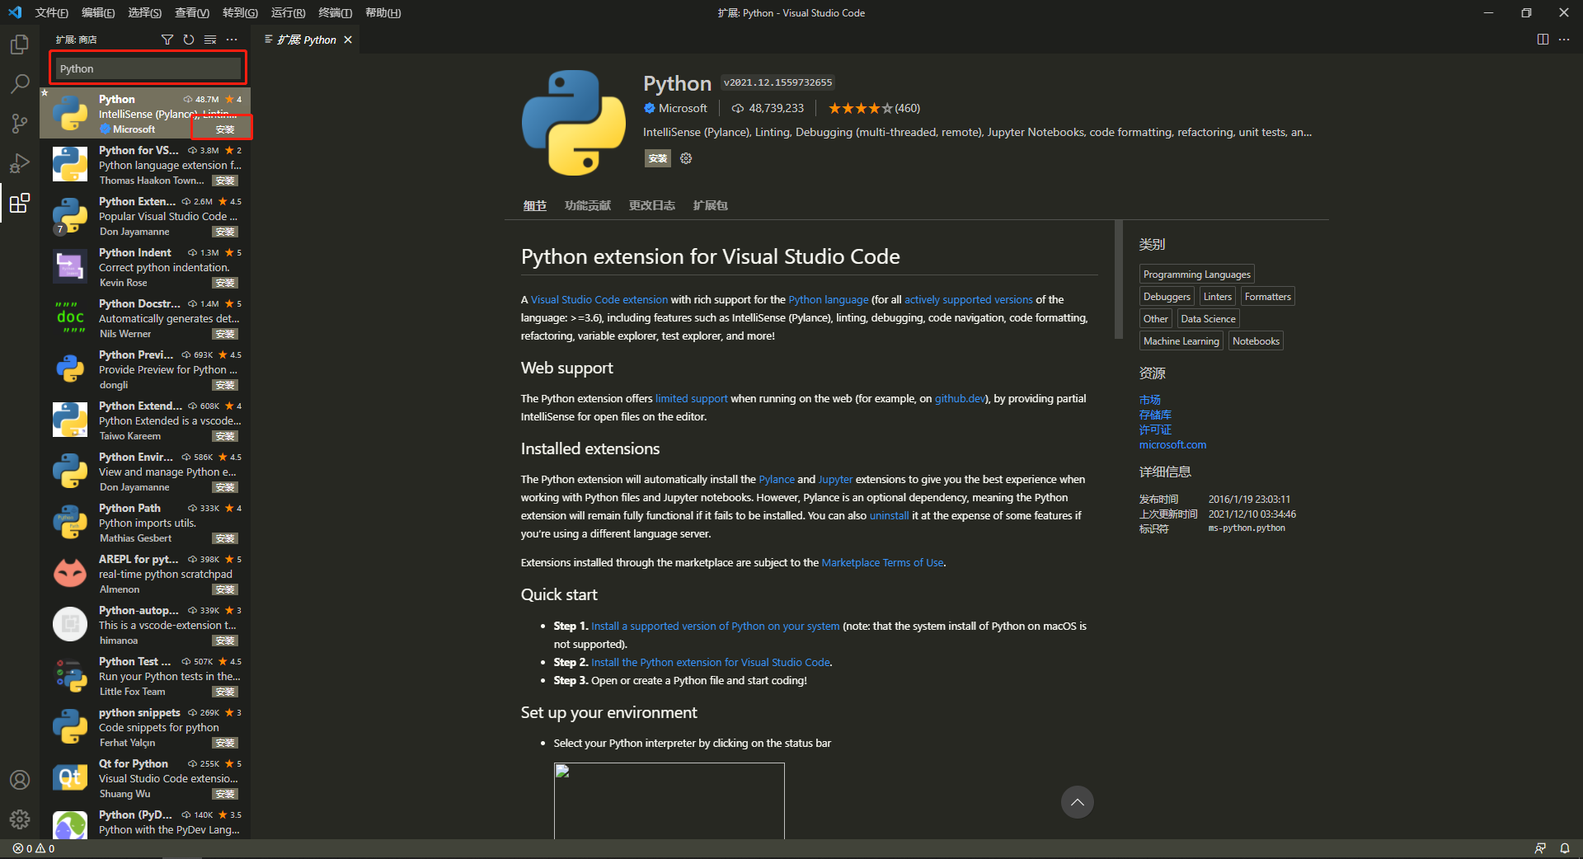Select the 细节 details tab

pyautogui.click(x=535, y=205)
